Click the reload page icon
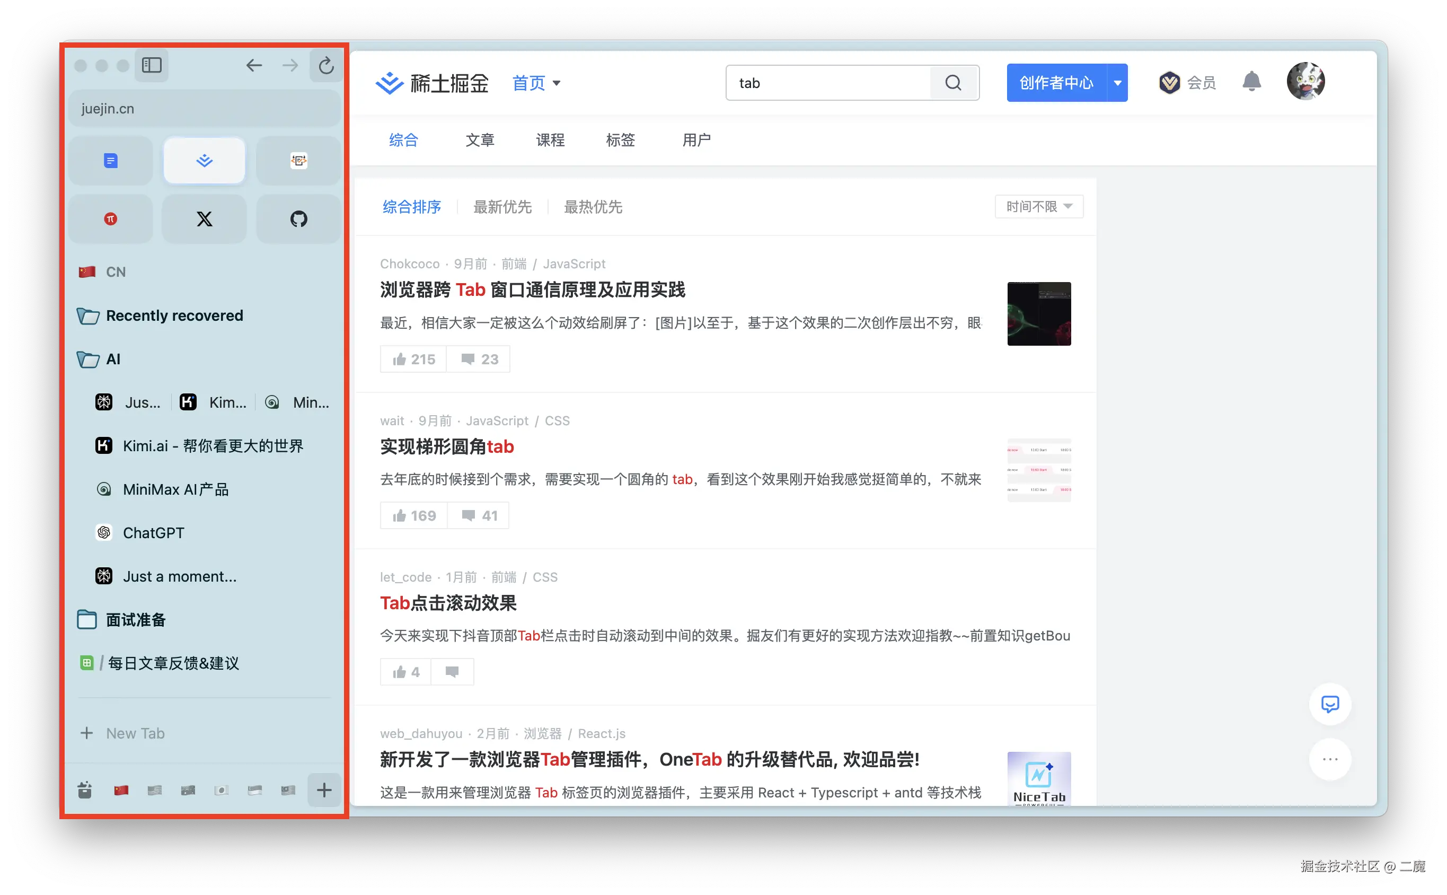This screenshot has width=1447, height=895. click(x=326, y=65)
